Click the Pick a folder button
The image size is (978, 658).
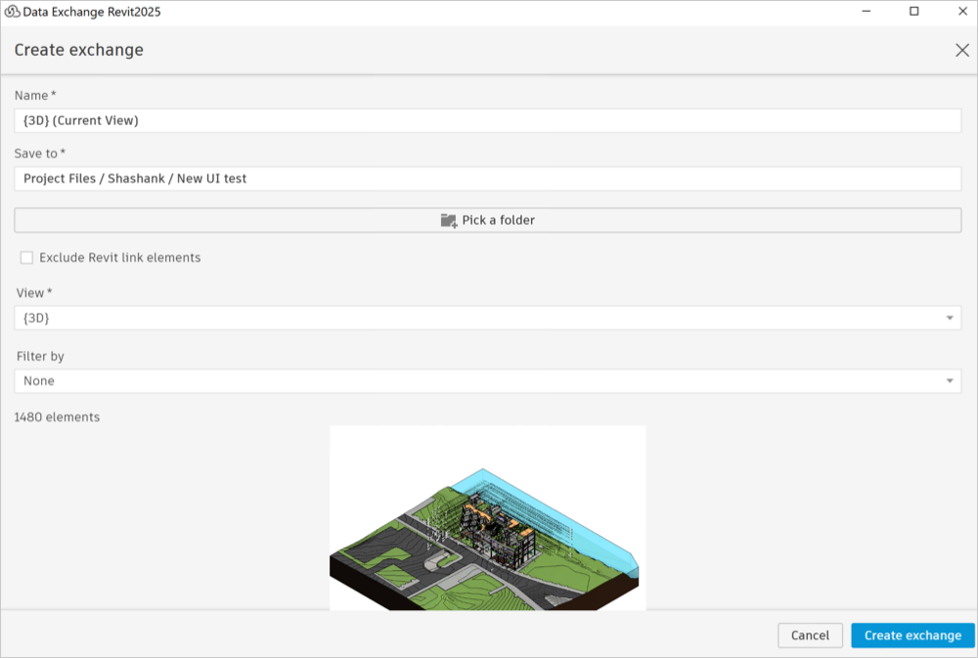pyautogui.click(x=487, y=220)
